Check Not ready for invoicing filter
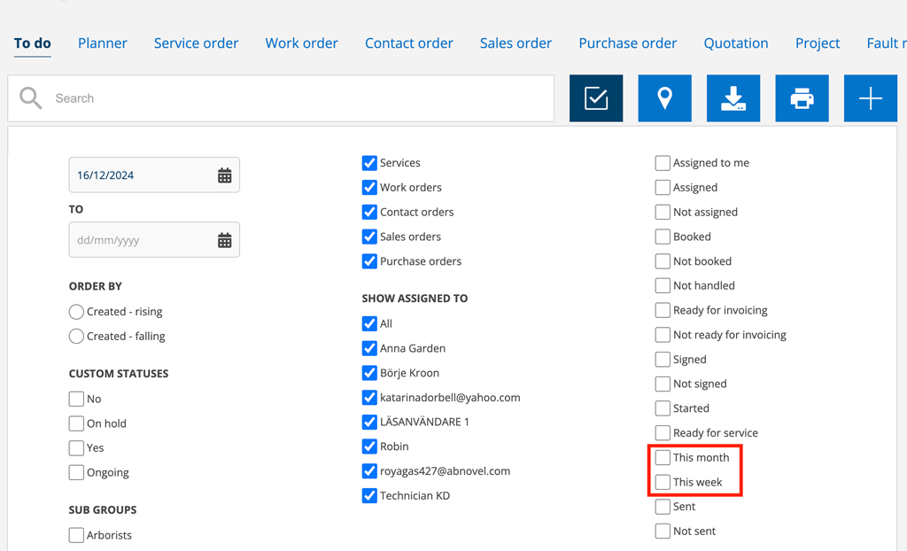 coord(663,335)
